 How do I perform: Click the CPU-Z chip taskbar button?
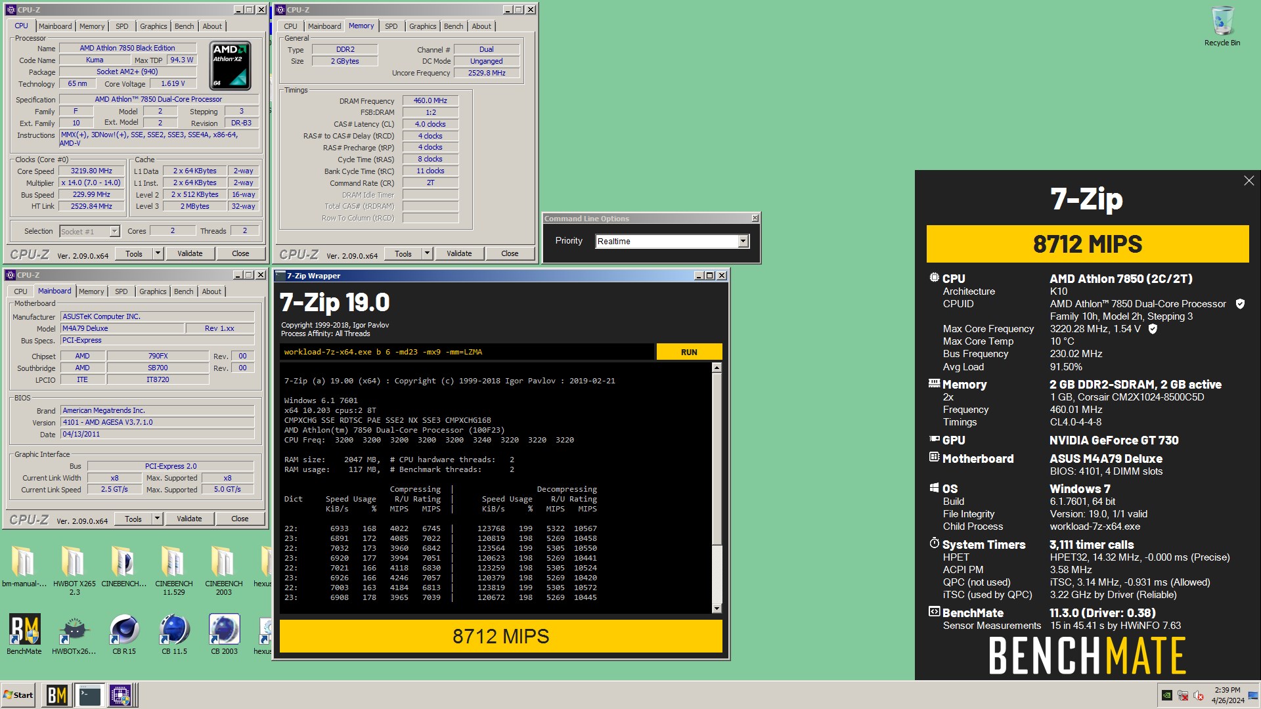[121, 695]
